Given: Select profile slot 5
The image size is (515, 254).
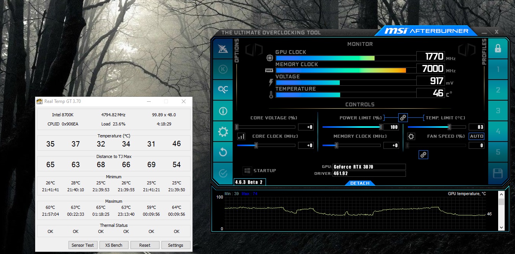Looking at the screenshot, I should pos(498,152).
